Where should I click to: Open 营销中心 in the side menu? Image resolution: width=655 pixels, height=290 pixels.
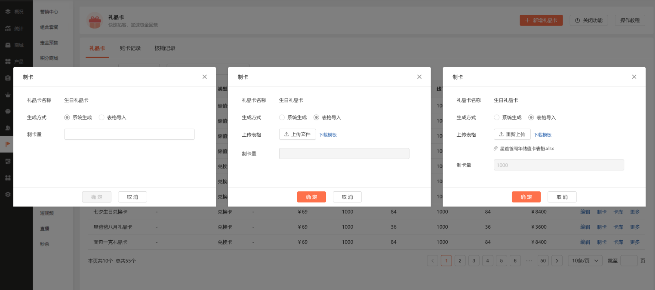click(49, 12)
